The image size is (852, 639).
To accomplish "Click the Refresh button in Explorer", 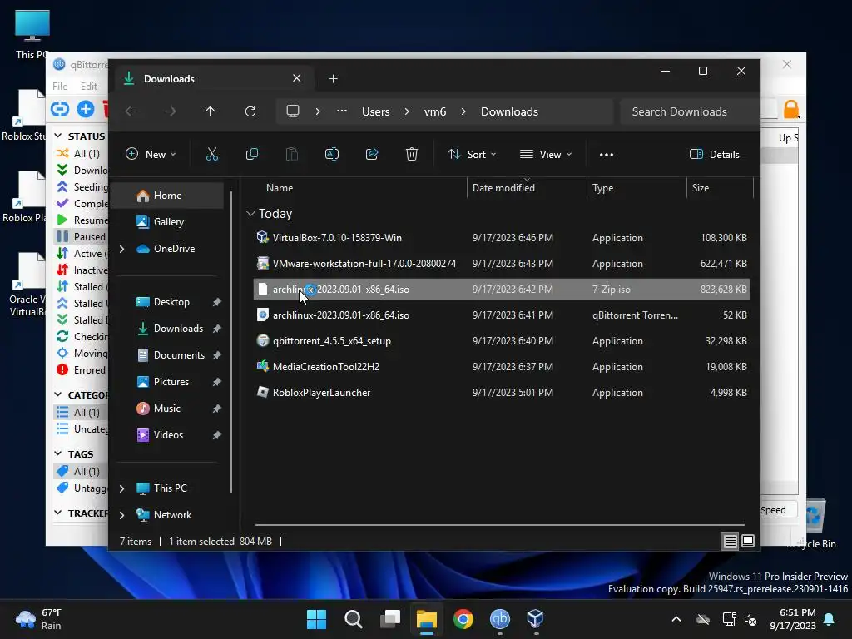I will pyautogui.click(x=250, y=111).
